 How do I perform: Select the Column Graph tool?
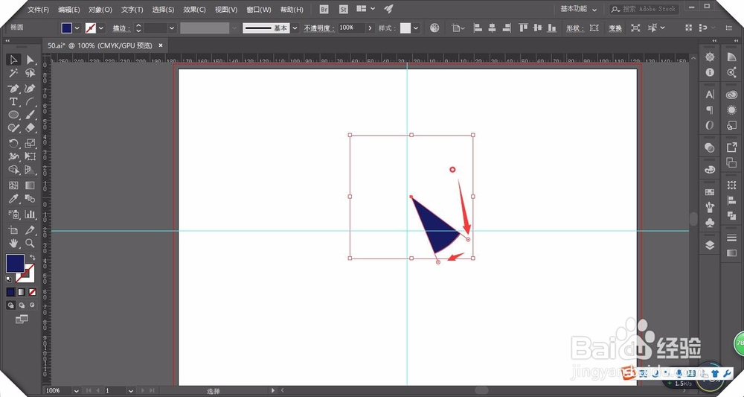(30, 215)
